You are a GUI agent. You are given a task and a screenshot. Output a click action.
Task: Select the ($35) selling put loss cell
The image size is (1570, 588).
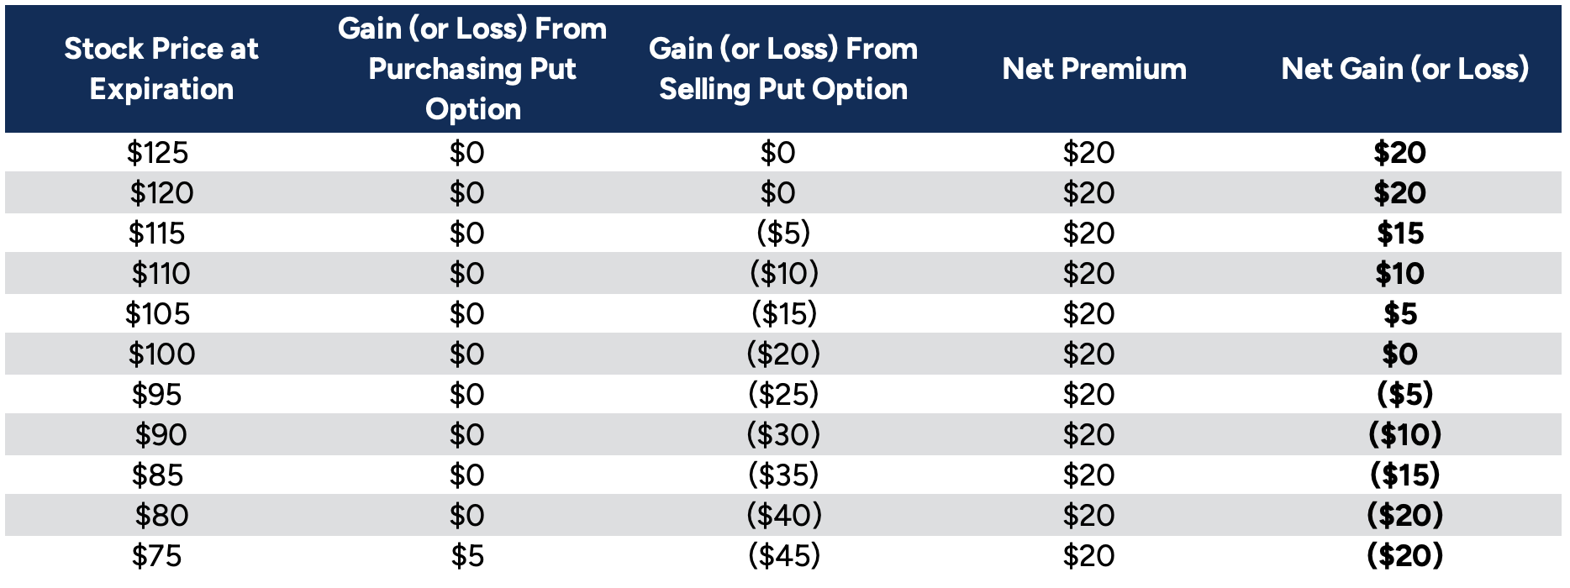(x=783, y=475)
